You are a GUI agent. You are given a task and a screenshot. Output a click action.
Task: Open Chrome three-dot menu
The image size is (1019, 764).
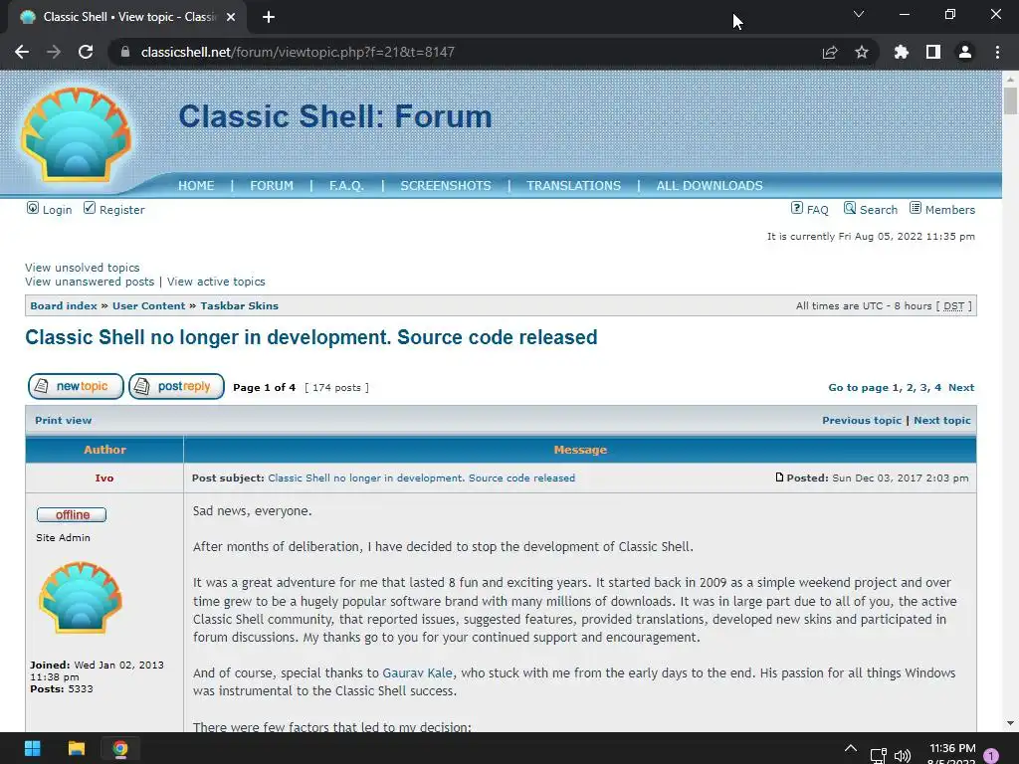pyautogui.click(x=997, y=52)
